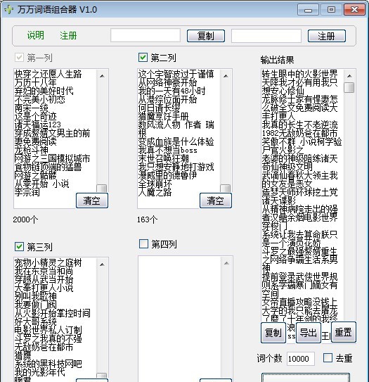The width and height of the screenshot is (369, 382).
Task: Click scroll-up arrow in fourth column list
Action: (x=226, y=263)
